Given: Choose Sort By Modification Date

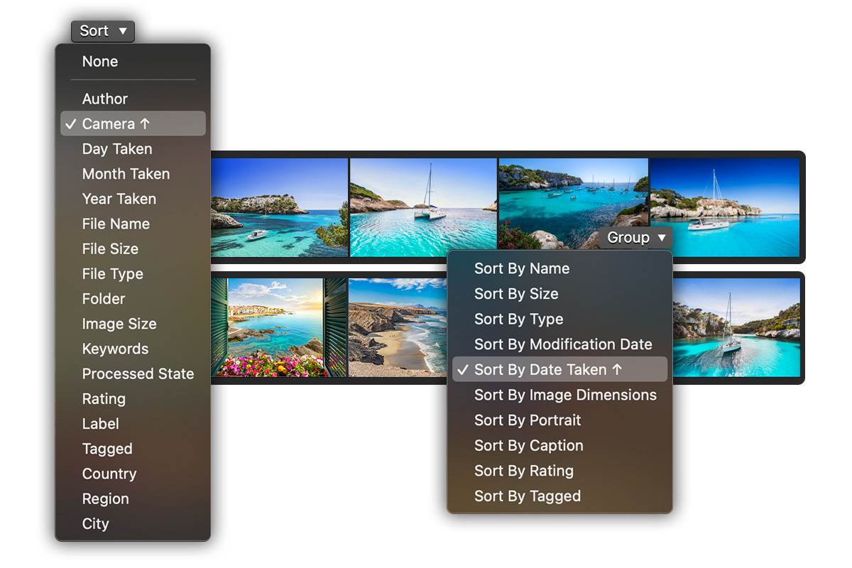Looking at the screenshot, I should (x=559, y=344).
